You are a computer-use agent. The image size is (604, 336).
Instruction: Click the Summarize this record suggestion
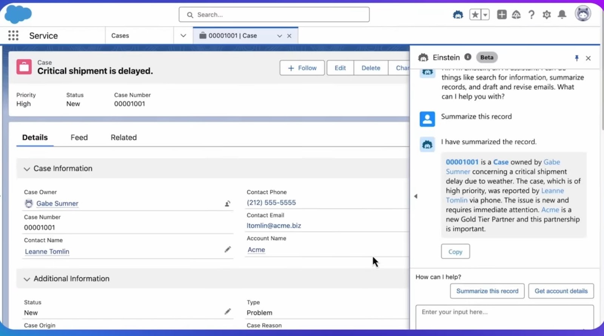(487, 291)
